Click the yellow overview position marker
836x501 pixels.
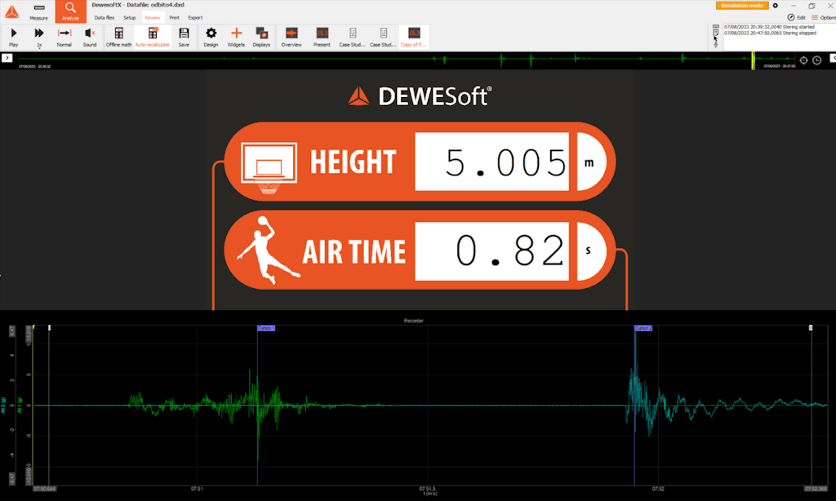(x=753, y=60)
